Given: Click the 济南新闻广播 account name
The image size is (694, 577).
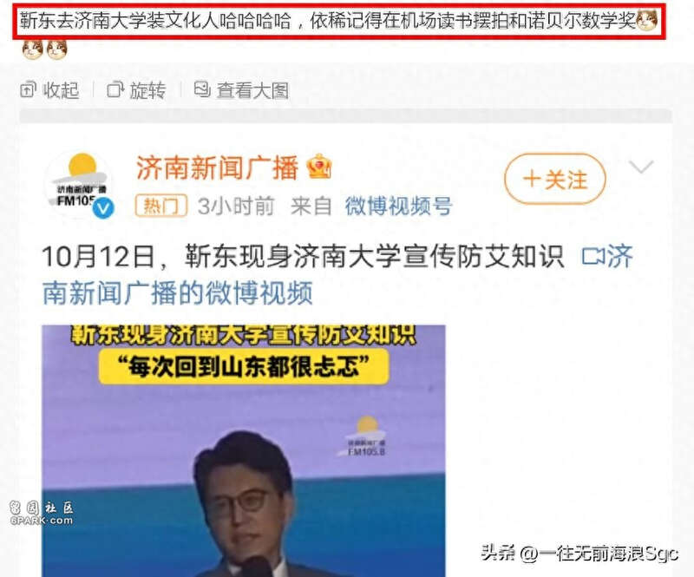Looking at the screenshot, I should coord(217,167).
